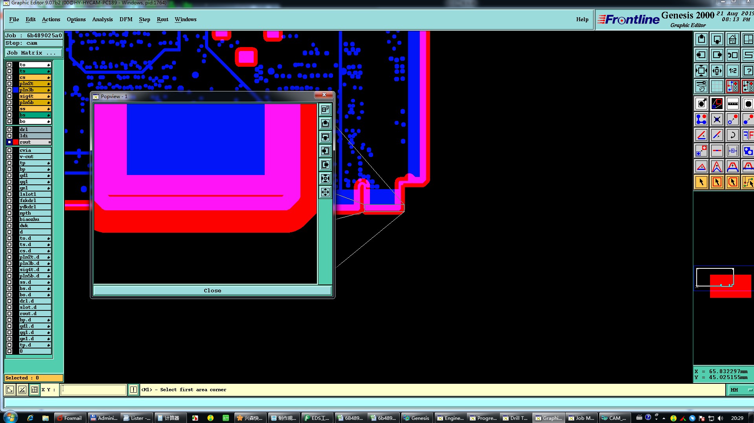754x423 pixels.
Task: Toggle visibility checkbox for layer 'rout'
Action: [9, 142]
